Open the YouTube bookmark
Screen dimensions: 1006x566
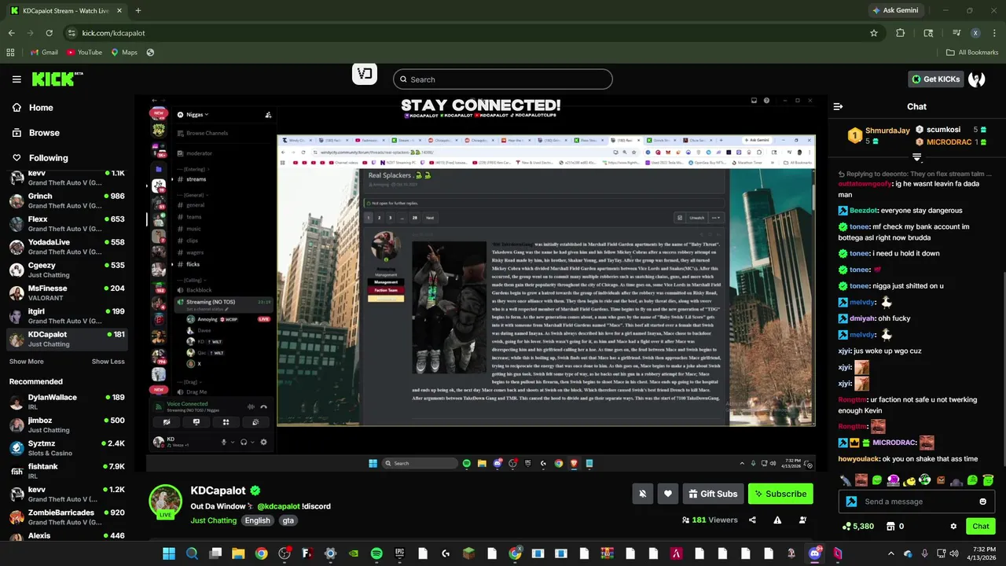click(84, 53)
